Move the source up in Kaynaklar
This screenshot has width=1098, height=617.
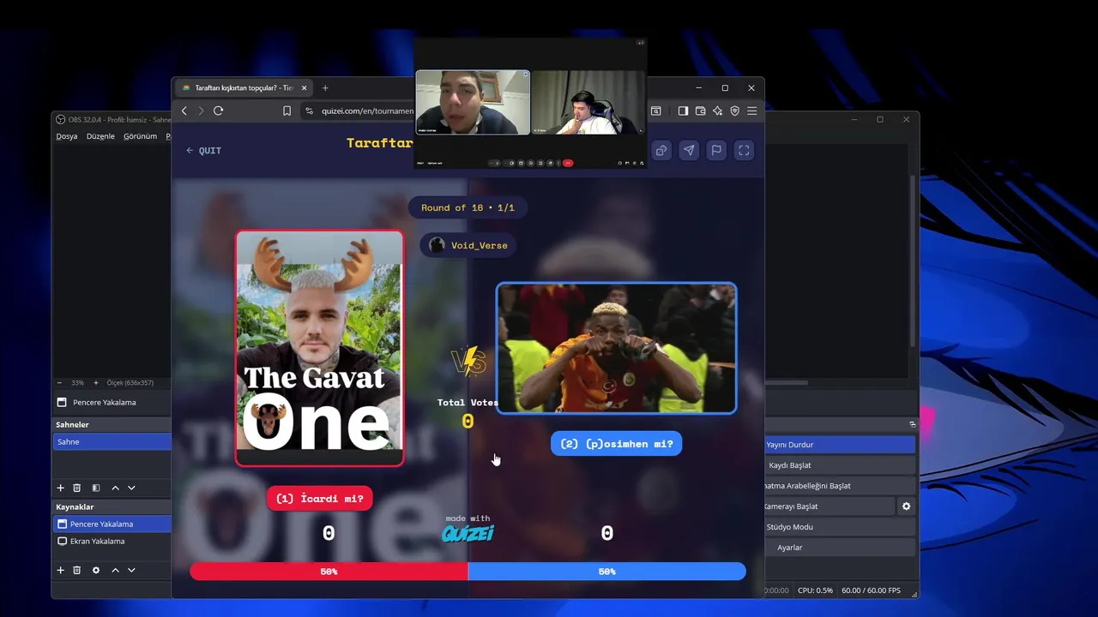click(x=115, y=570)
